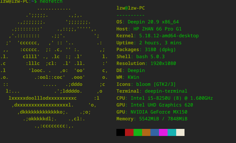The width and height of the screenshot is (236, 143).
Task: Click the orange-brown color block
Action: 146,132
